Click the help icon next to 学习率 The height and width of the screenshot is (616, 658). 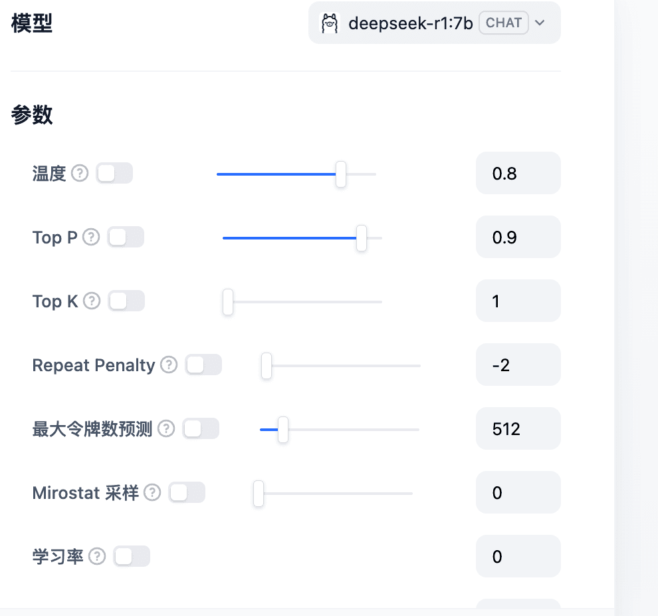pos(97,556)
